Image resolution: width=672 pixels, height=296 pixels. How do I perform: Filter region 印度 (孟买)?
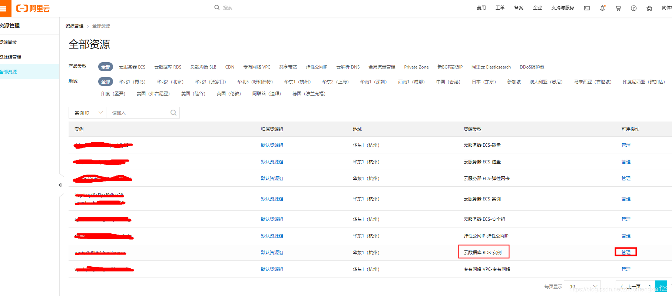tap(113, 94)
